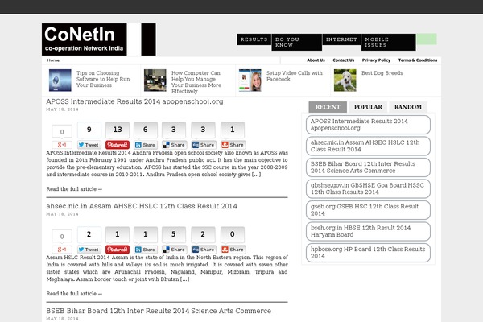Viewport: 483px width, 322px height.
Task: Open the Internet menu
Action: click(x=341, y=39)
